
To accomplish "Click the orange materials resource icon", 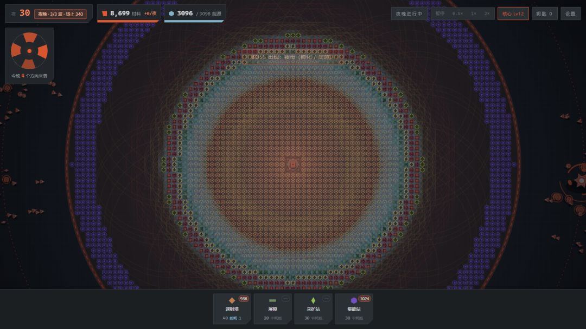I will click(x=105, y=14).
